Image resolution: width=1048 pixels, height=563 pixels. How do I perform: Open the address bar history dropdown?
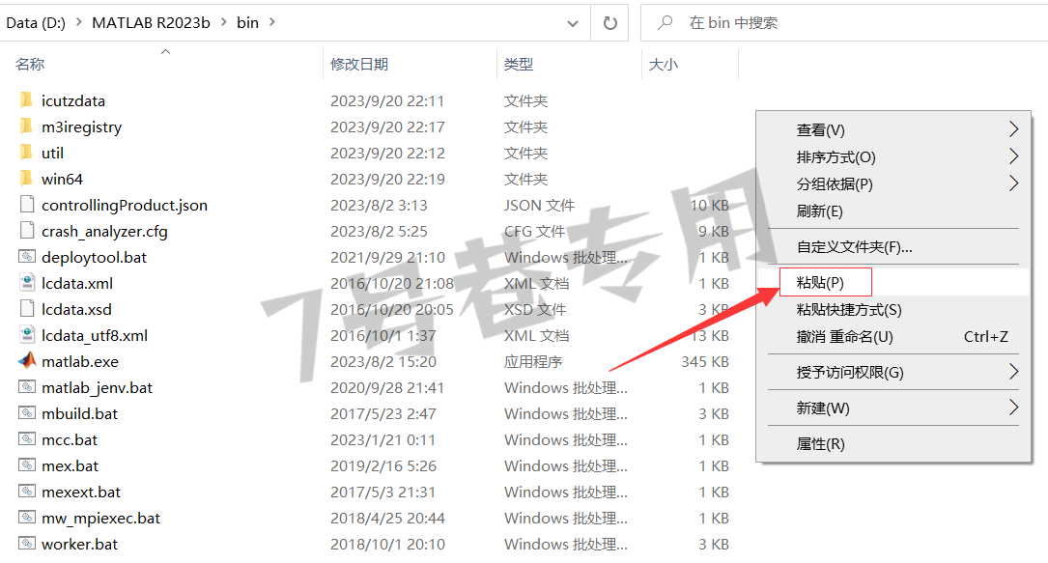pyautogui.click(x=573, y=23)
